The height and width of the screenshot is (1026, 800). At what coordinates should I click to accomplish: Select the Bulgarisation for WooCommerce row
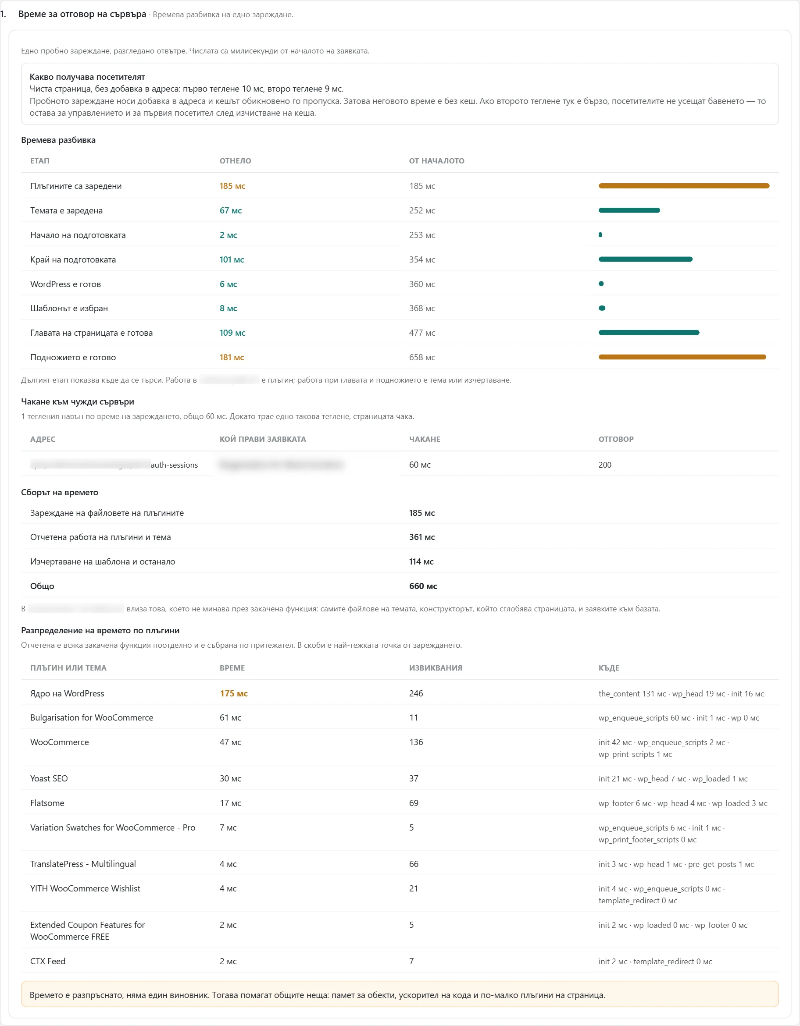pyautogui.click(x=400, y=718)
